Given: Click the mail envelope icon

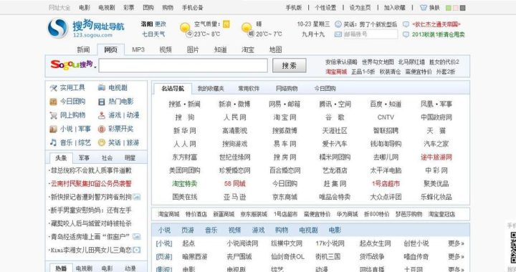Looking at the screenshot, I should click(x=338, y=34).
